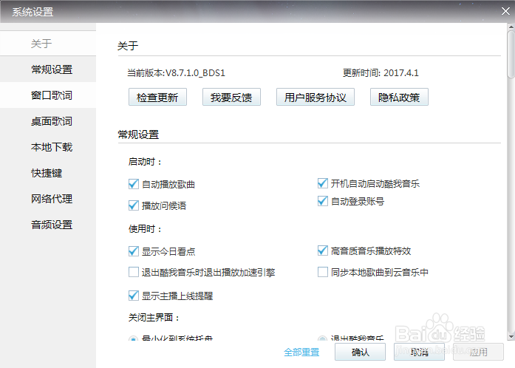The width and height of the screenshot is (515, 368).
Task: Open the 常规设置 section in the sidebar
Action: click(48, 69)
